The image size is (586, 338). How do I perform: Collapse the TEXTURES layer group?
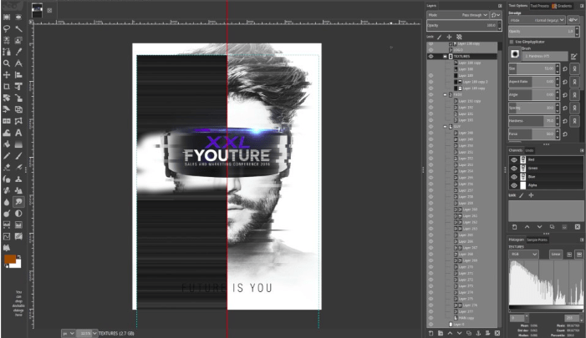click(x=445, y=57)
